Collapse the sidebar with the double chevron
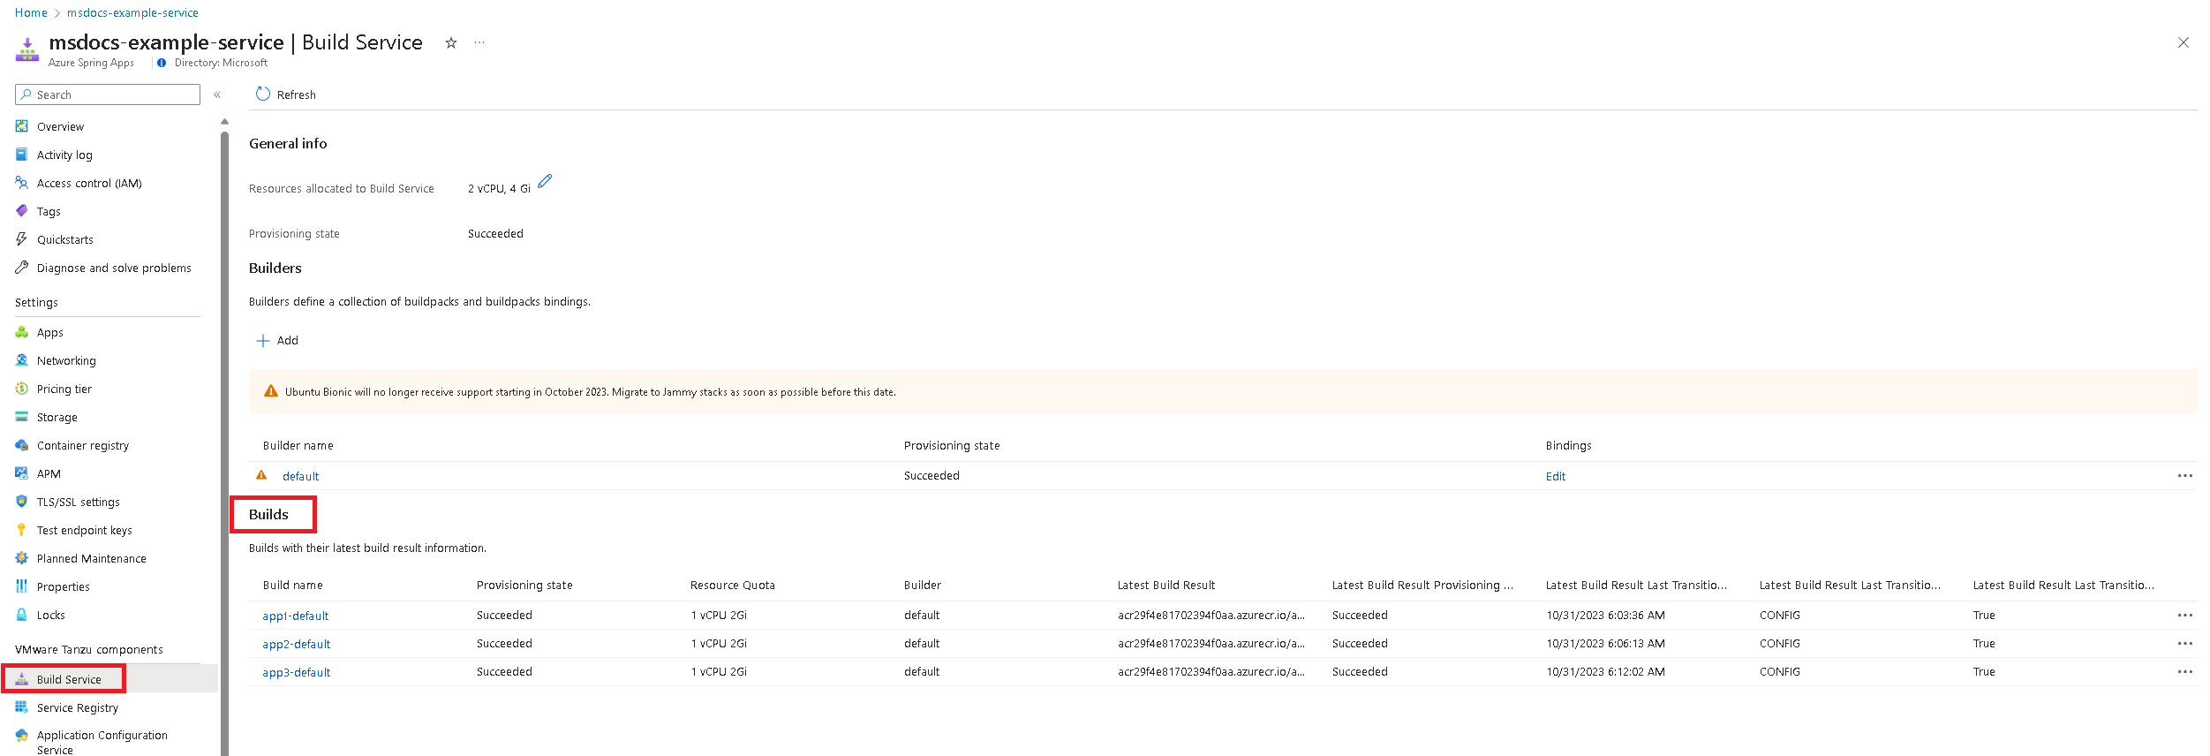The image size is (2210, 756). pyautogui.click(x=217, y=94)
